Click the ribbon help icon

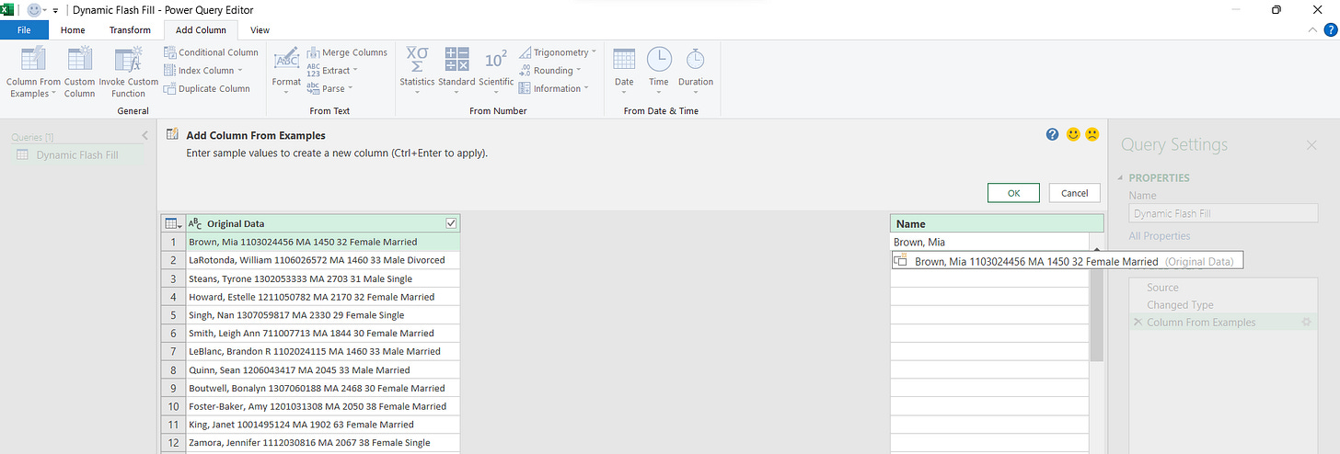1330,29
